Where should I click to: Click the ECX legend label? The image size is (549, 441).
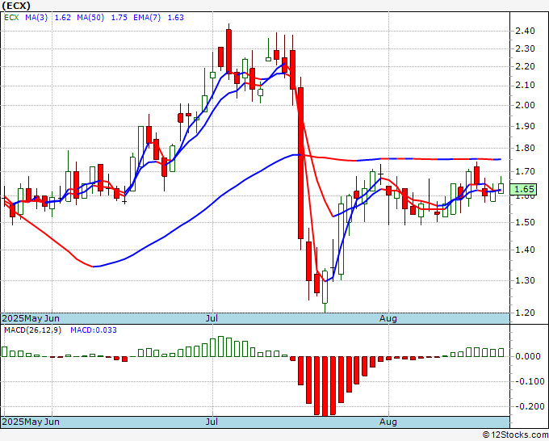11,18
